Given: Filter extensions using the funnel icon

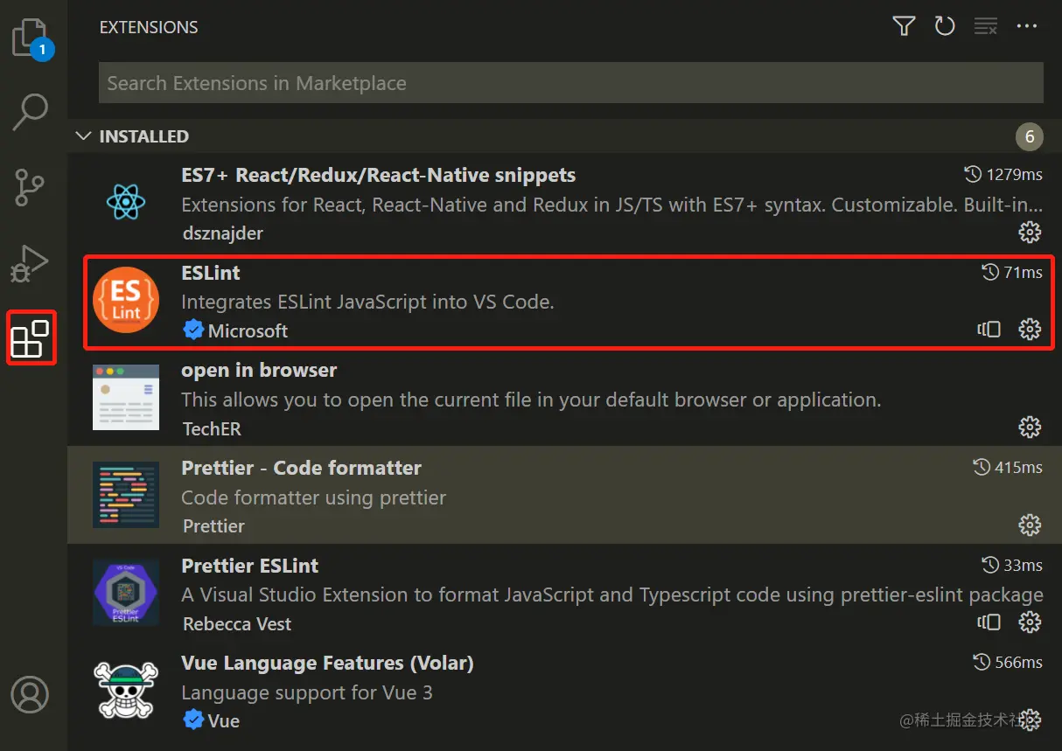Looking at the screenshot, I should coord(904,26).
